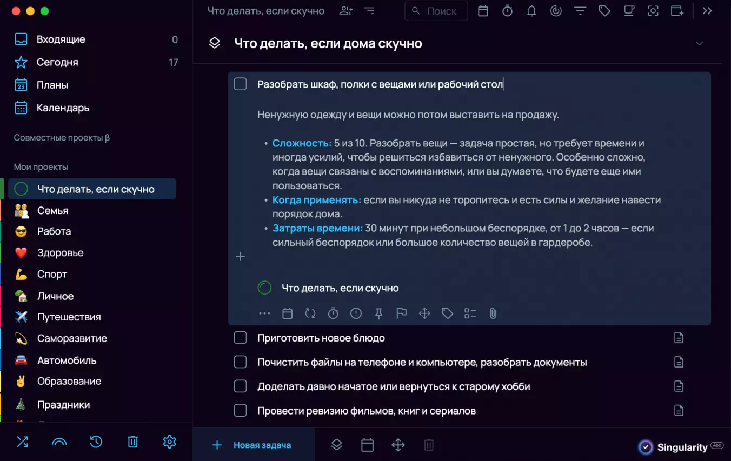This screenshot has height=461, width=731.
Task: Open the trash icon in bottom sidebar
Action: tap(132, 442)
